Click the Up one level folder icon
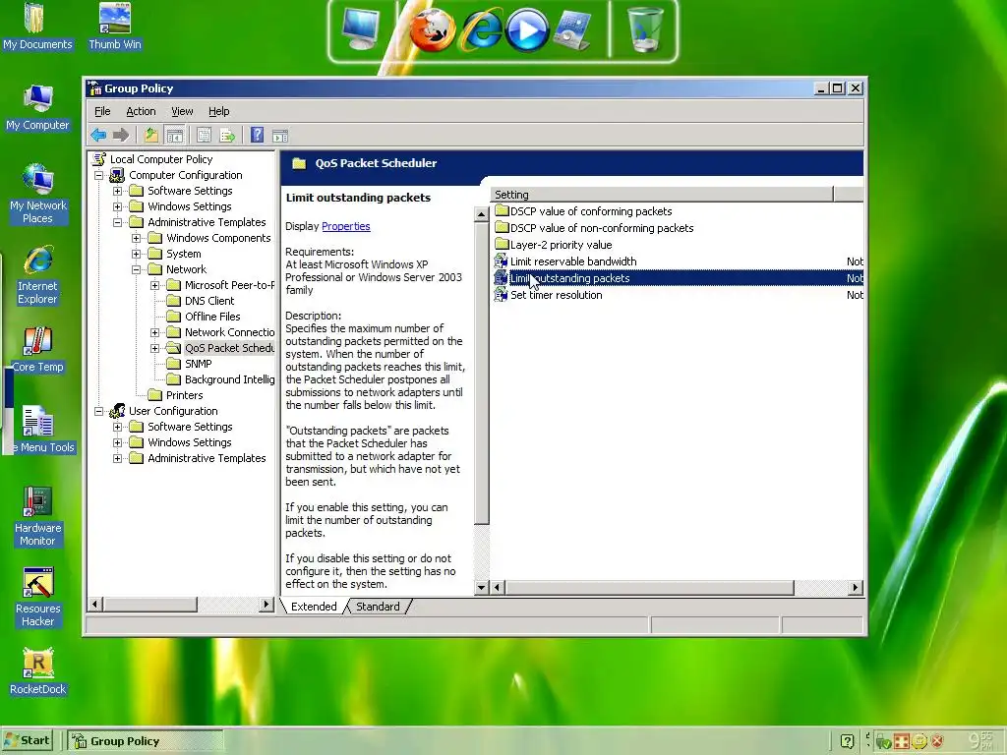This screenshot has height=755, width=1007. tap(150, 135)
